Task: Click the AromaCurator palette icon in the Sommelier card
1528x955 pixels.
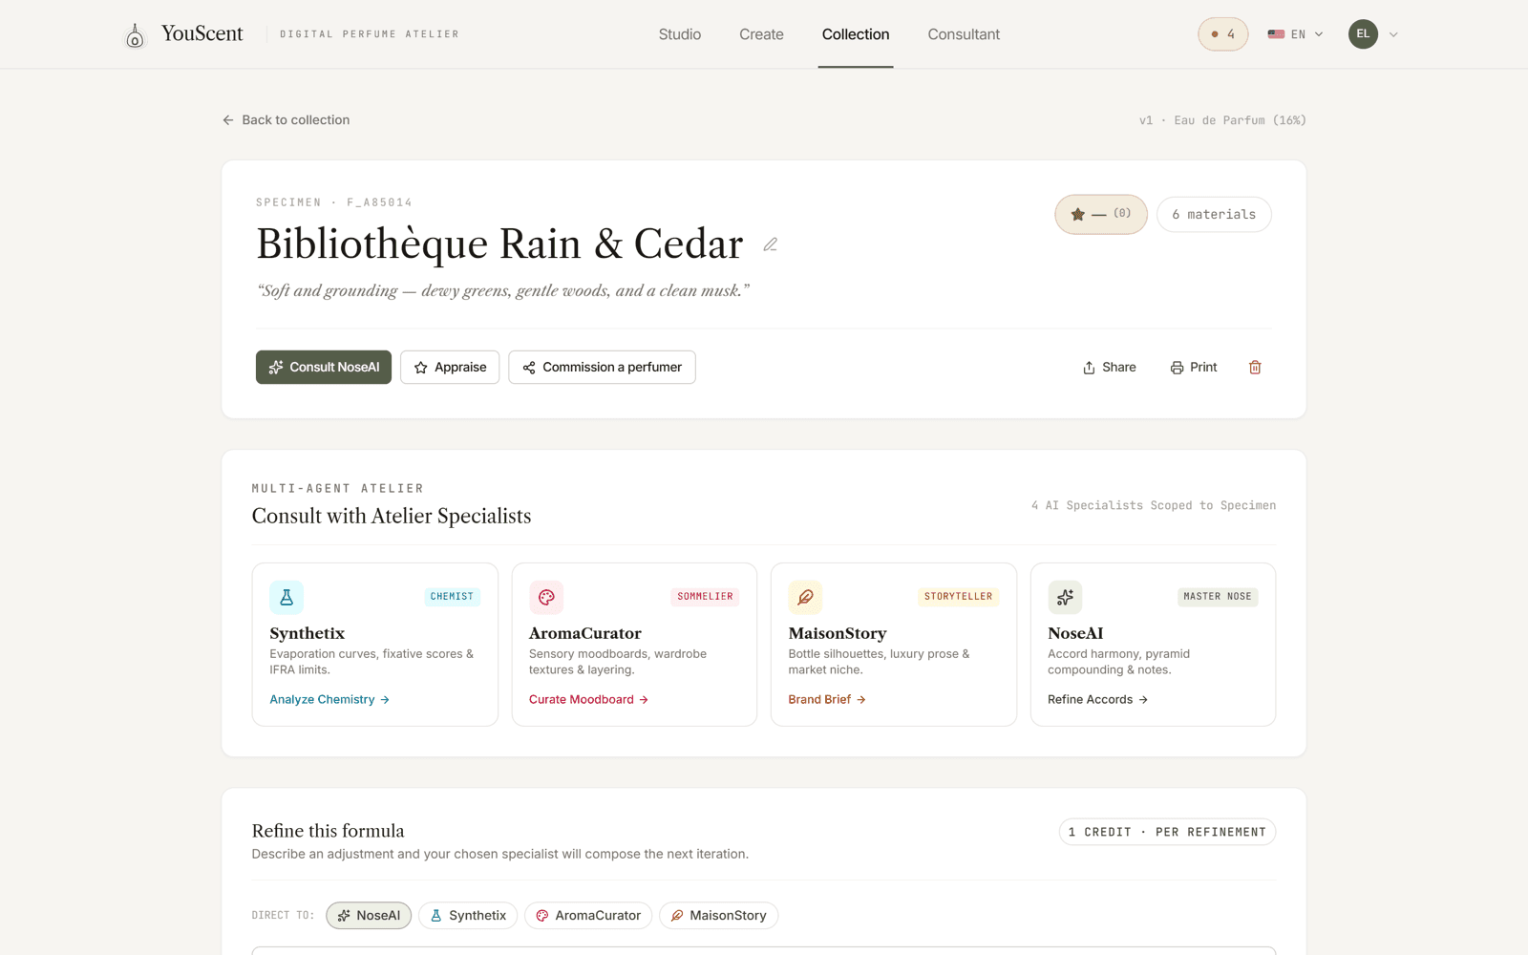Action: coord(546,597)
